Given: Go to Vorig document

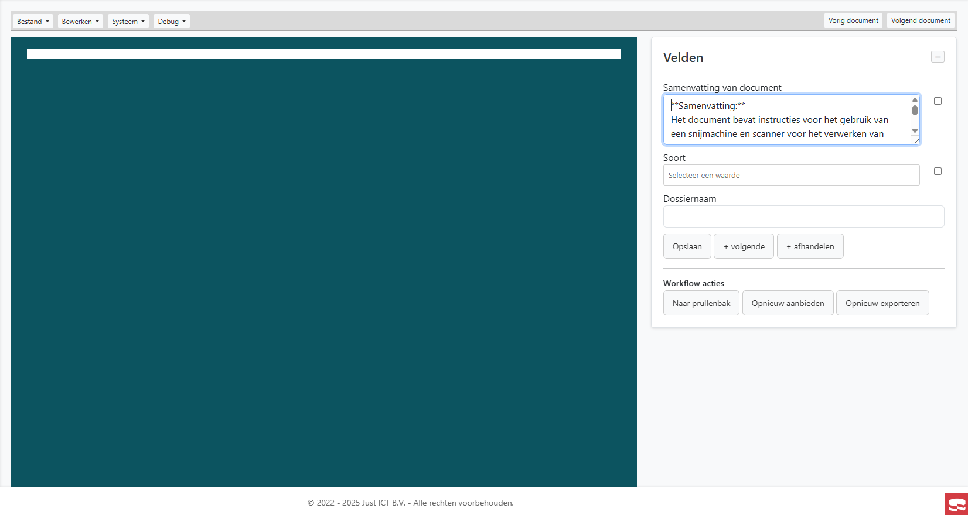Looking at the screenshot, I should 853,20.
